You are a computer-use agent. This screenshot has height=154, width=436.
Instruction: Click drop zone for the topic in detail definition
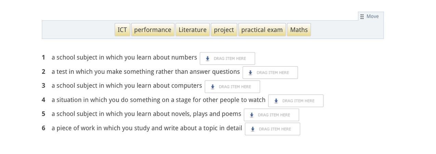[x=273, y=129]
